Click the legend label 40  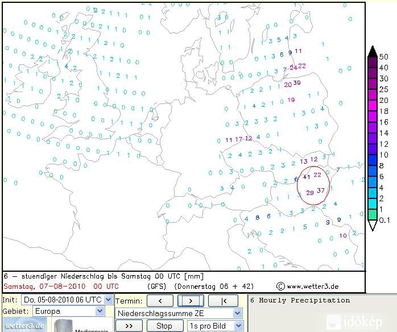click(383, 68)
